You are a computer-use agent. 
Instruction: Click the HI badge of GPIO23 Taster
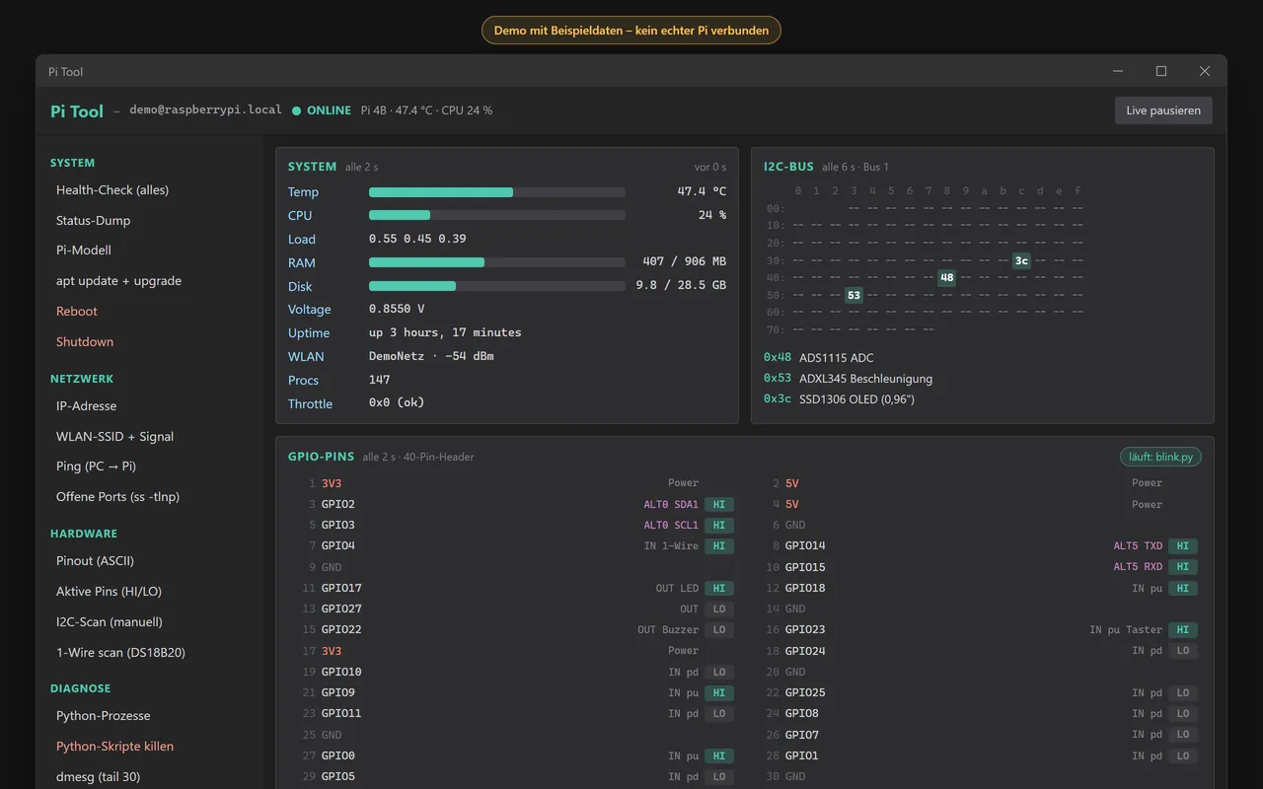pos(1183,630)
